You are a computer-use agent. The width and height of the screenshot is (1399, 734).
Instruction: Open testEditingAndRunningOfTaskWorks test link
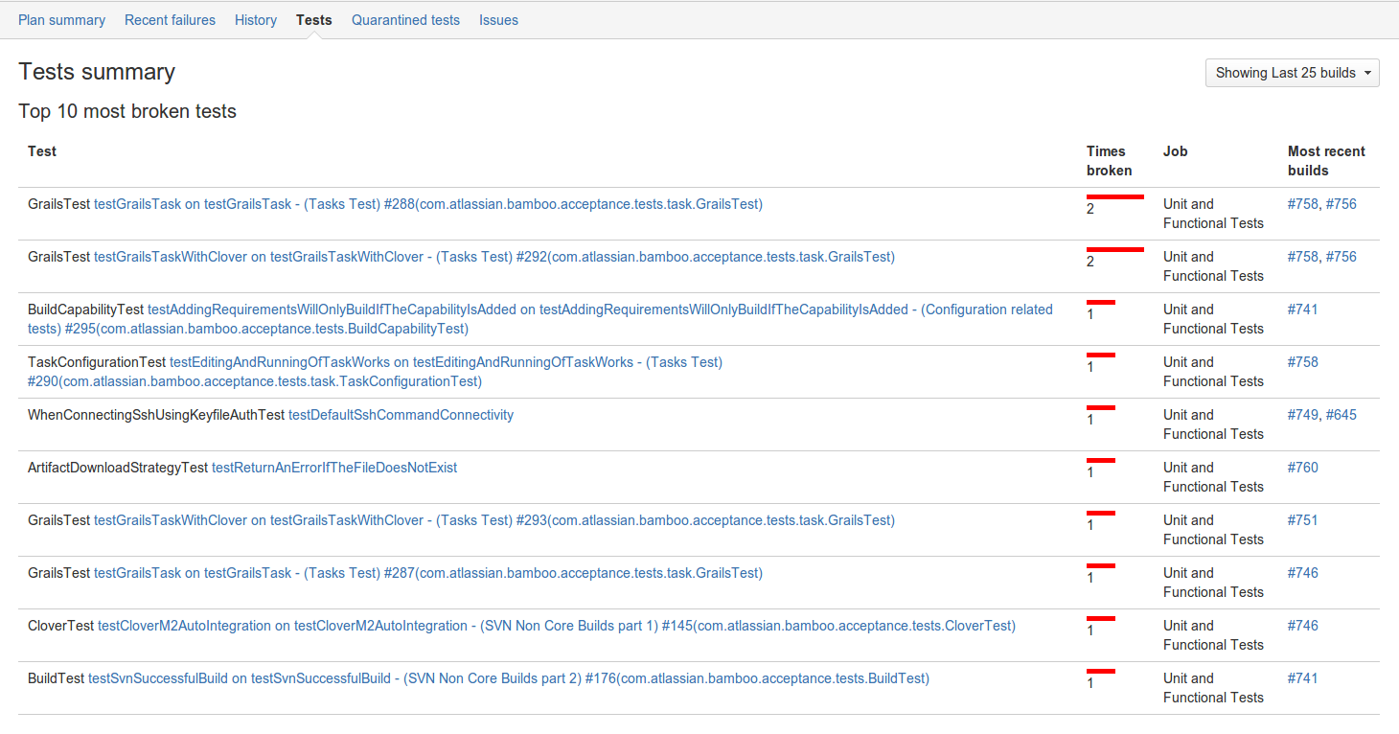(x=375, y=372)
